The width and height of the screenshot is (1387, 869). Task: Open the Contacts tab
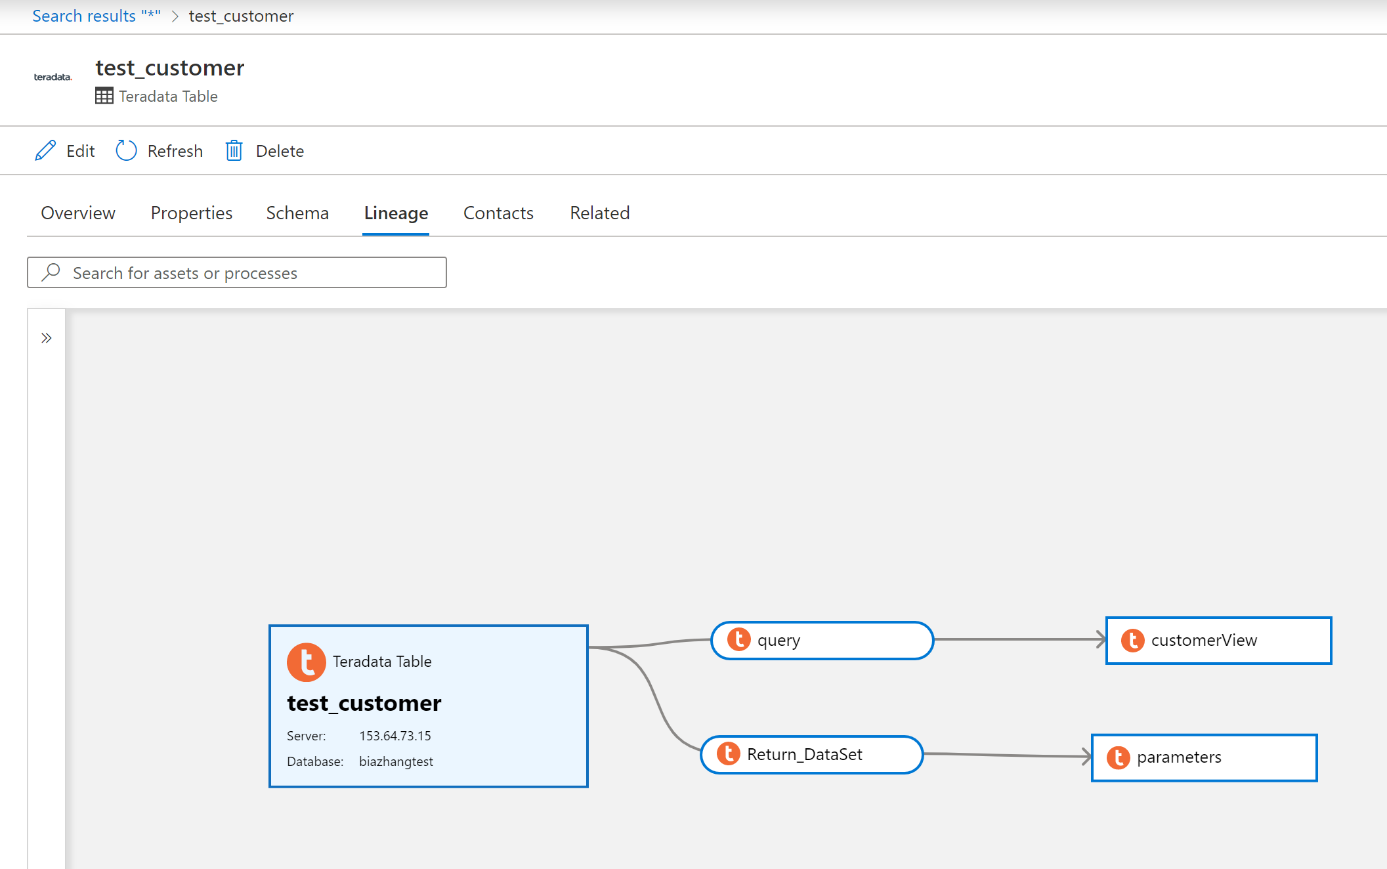click(498, 212)
